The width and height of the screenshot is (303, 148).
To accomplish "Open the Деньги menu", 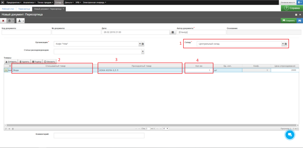I will click(69, 2).
